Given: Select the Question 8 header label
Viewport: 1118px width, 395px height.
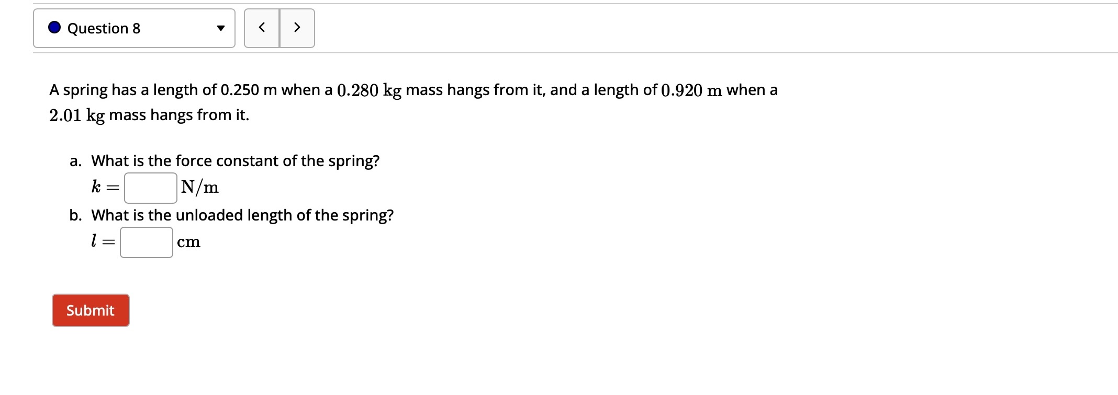Looking at the screenshot, I should (103, 29).
